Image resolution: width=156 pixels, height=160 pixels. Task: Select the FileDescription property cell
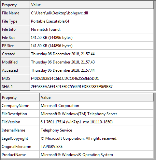(20, 114)
